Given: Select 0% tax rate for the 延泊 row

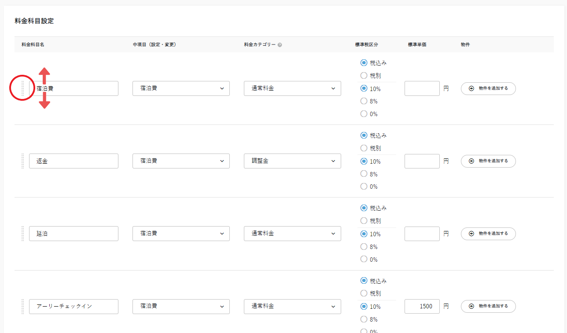Looking at the screenshot, I should coord(364,259).
